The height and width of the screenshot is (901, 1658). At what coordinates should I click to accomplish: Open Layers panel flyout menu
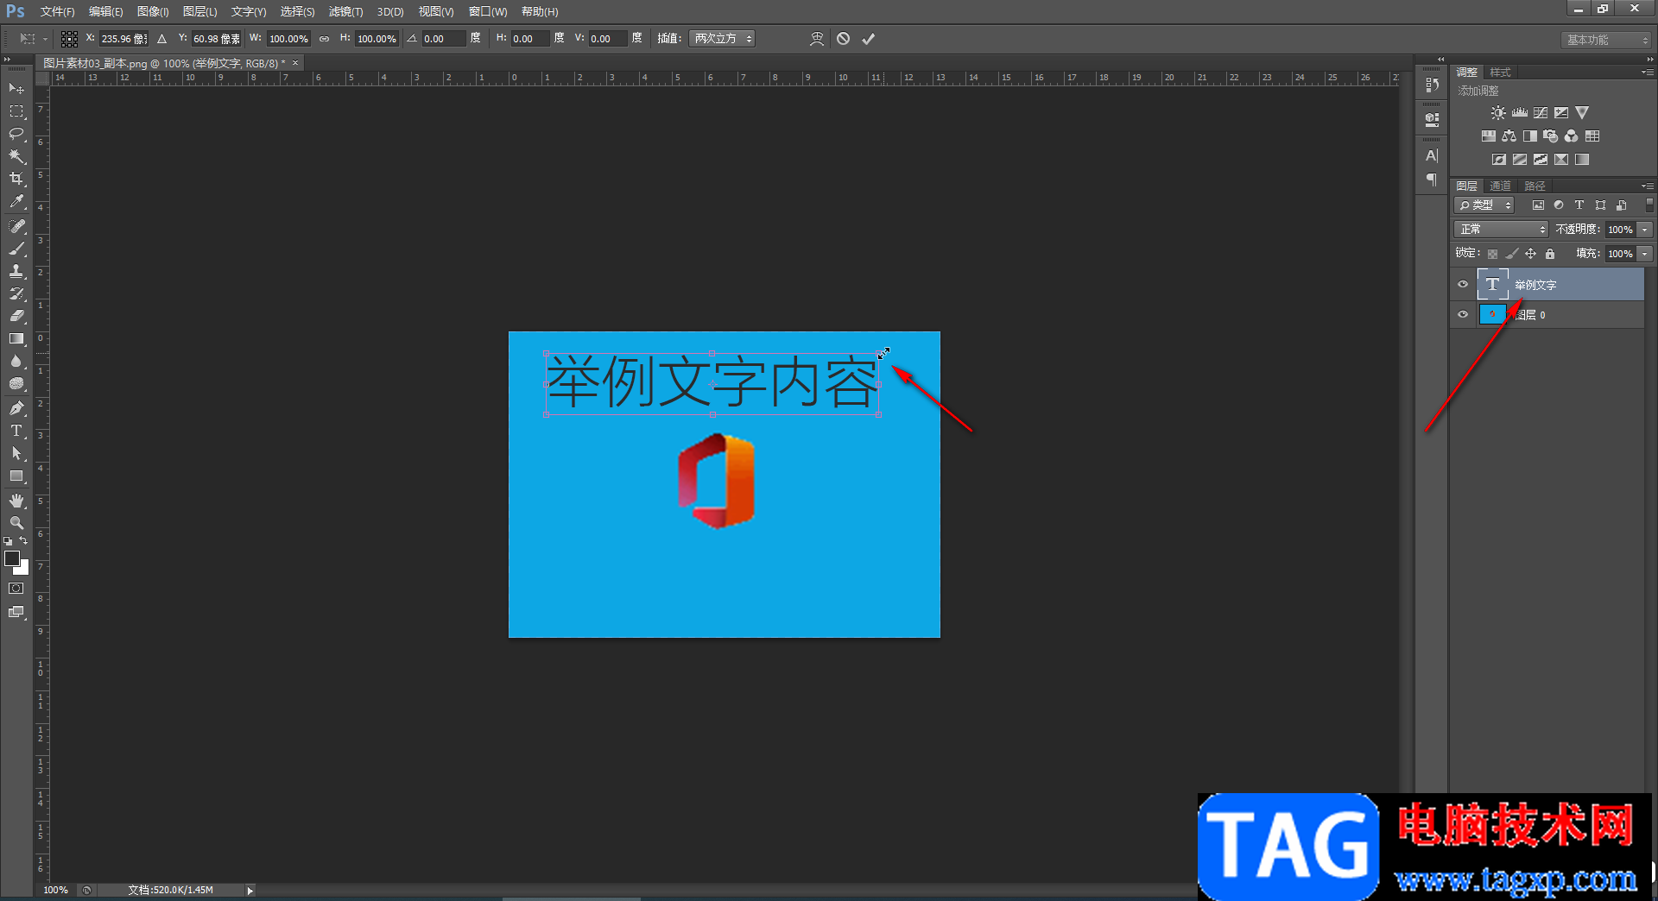coord(1648,186)
